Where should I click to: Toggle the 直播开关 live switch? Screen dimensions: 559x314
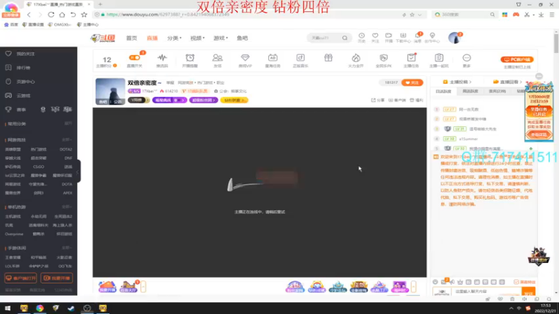[x=134, y=58]
